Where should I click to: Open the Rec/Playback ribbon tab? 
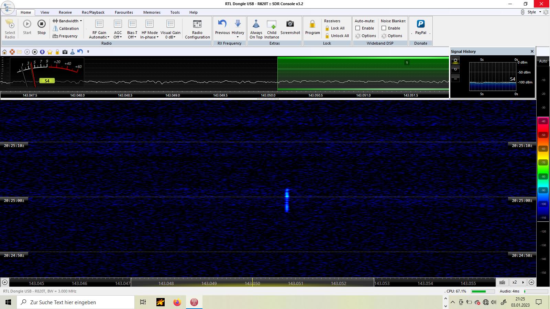pyautogui.click(x=93, y=12)
